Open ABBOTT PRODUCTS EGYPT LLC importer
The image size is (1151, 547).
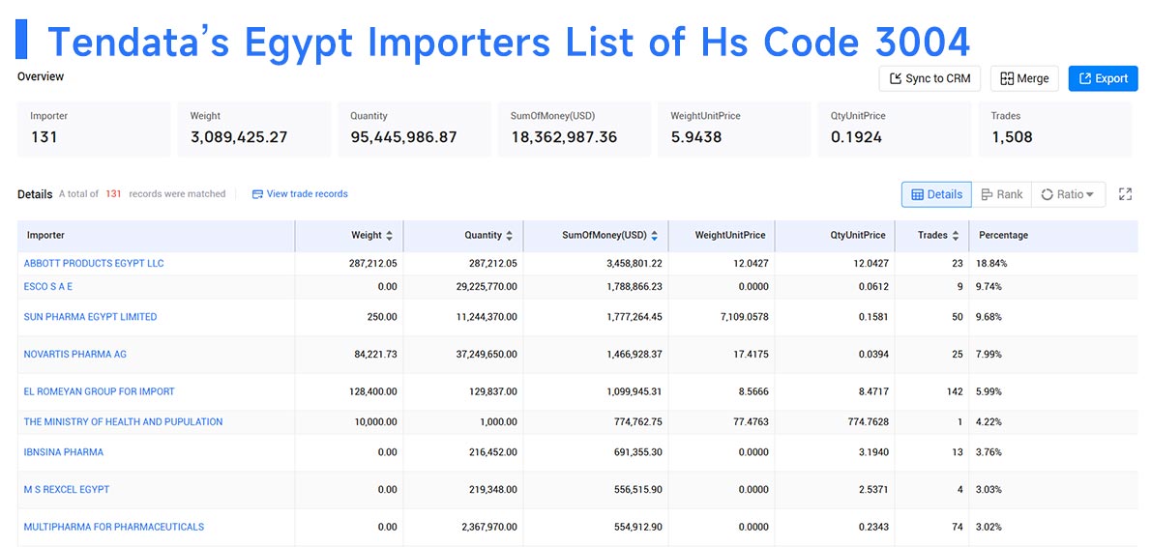94,263
